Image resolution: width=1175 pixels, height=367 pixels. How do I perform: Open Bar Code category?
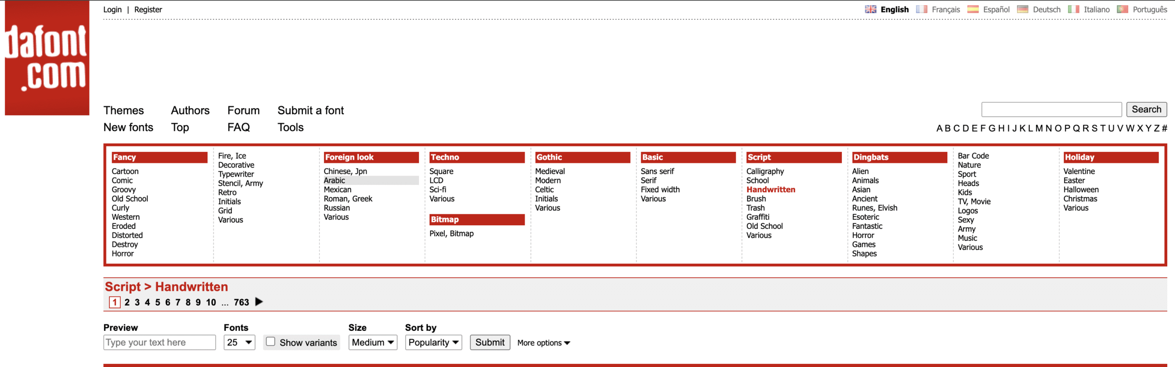tap(973, 156)
